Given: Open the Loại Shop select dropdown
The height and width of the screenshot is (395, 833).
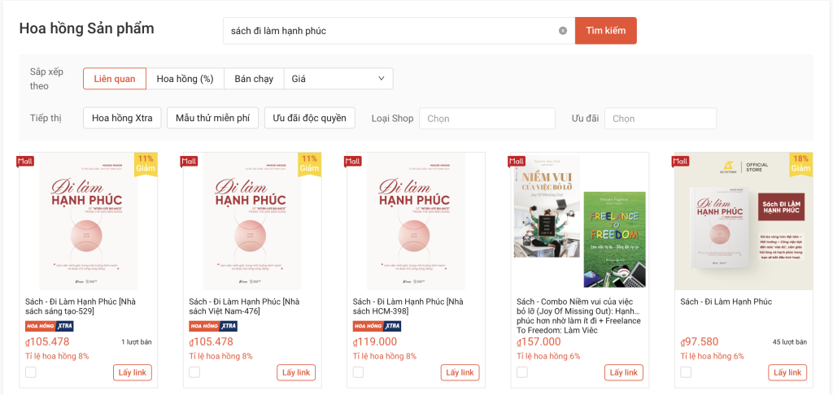Looking at the screenshot, I should tap(487, 119).
